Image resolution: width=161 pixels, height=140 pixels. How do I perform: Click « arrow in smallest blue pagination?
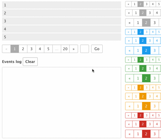[128, 32]
